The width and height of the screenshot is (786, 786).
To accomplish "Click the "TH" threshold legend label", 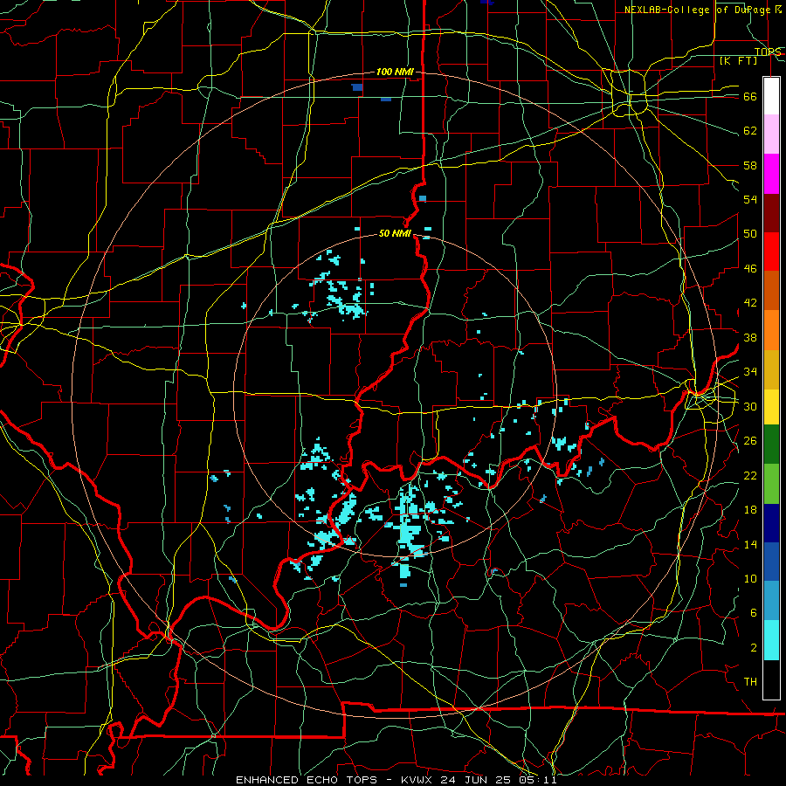I will click(750, 682).
